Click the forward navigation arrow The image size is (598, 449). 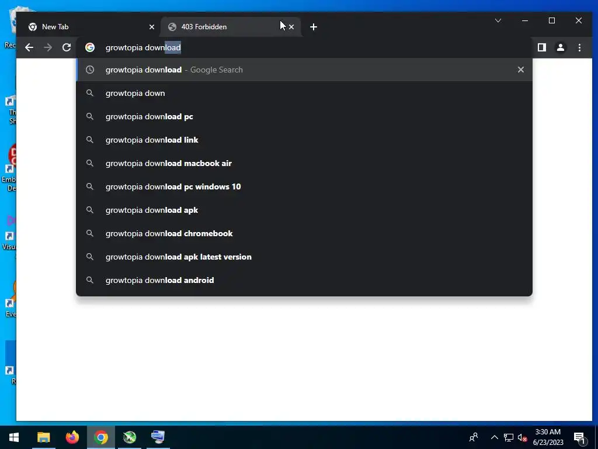click(48, 47)
